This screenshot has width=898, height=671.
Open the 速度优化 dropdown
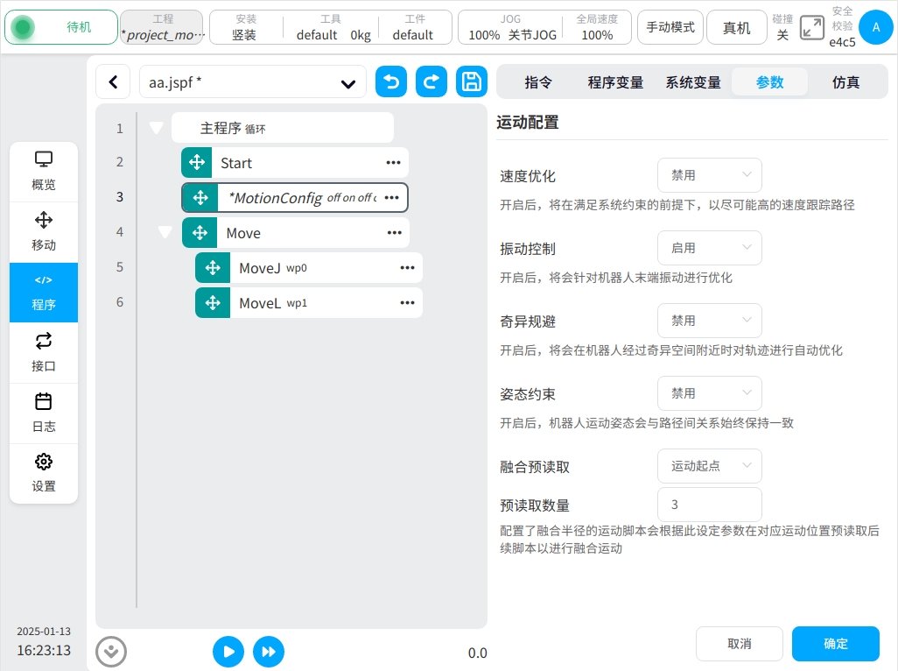tap(709, 175)
